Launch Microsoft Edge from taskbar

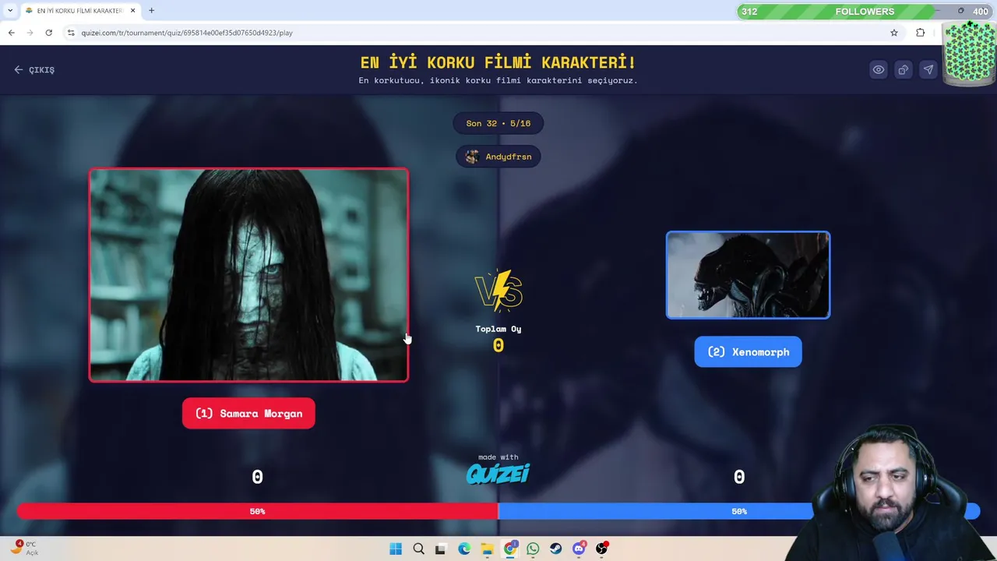coord(464,549)
